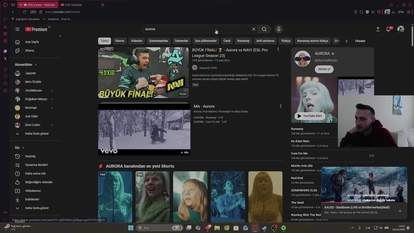Click the magnifier search button

(x=264, y=29)
